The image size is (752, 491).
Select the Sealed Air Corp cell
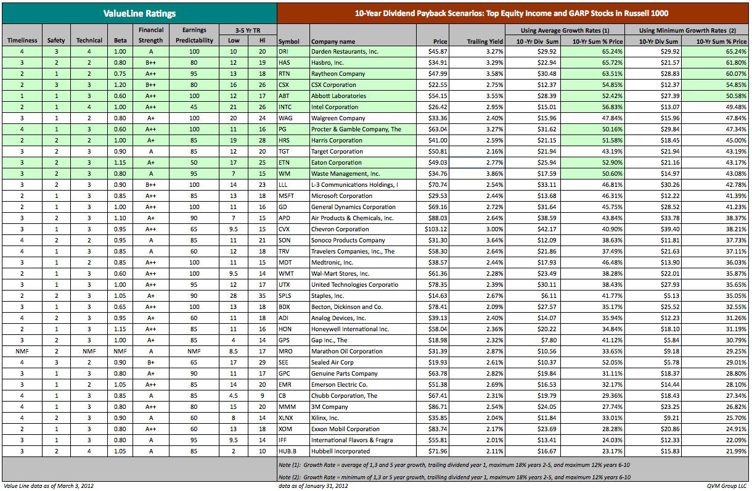pyautogui.click(x=363, y=363)
